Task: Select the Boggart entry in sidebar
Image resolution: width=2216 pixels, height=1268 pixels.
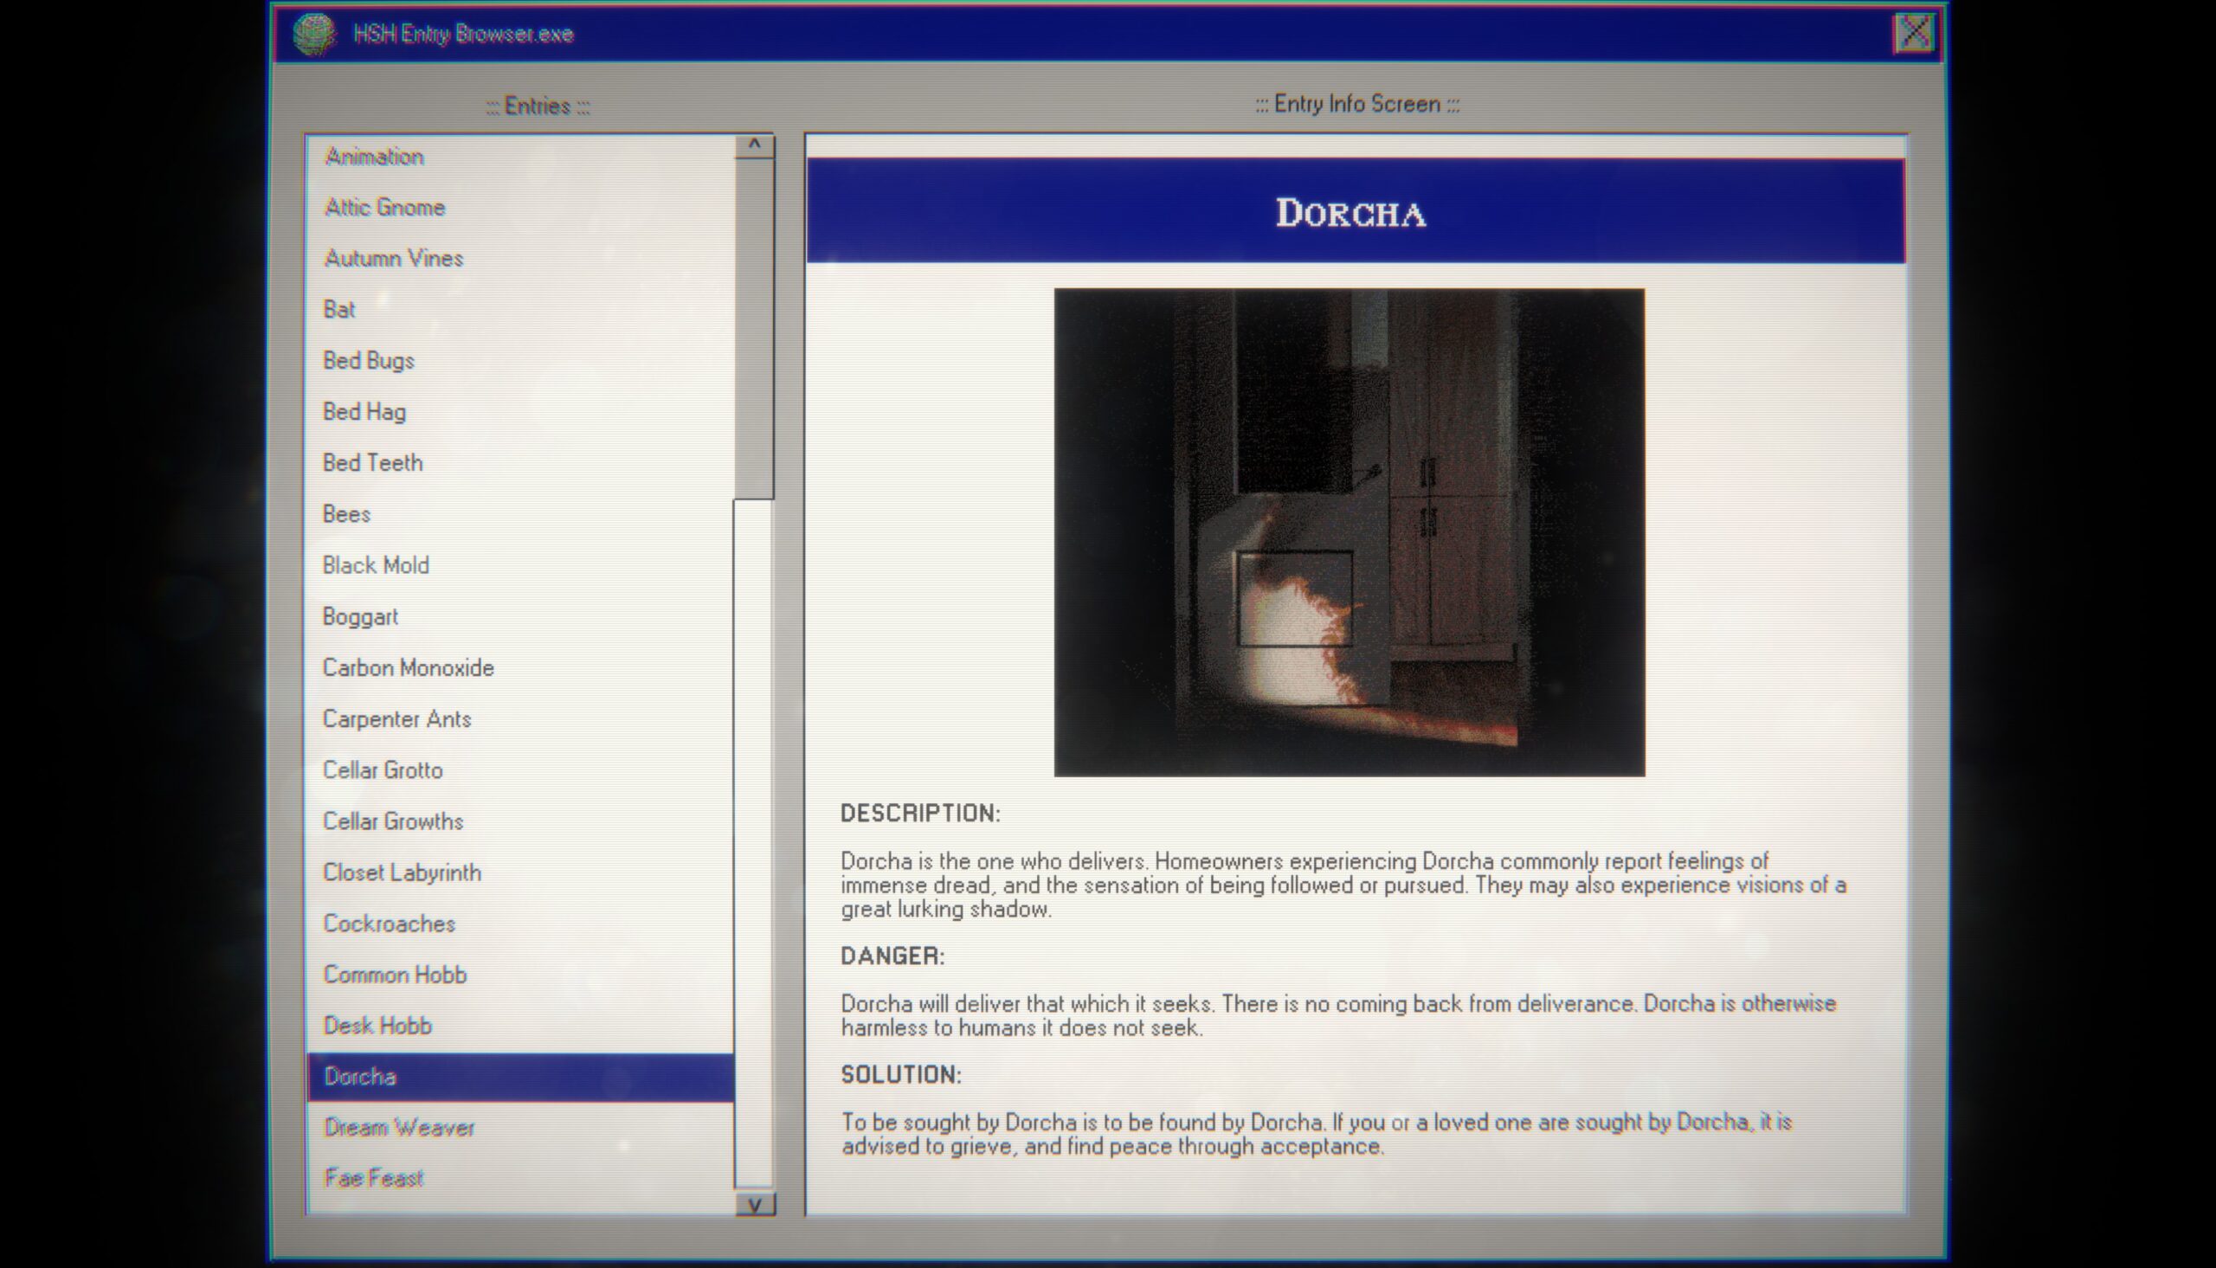Action: coord(361,615)
